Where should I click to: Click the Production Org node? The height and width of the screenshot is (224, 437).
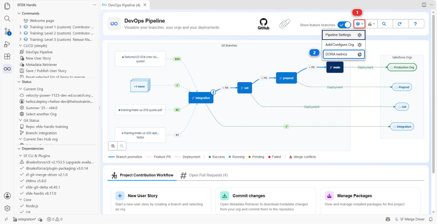[402, 67]
